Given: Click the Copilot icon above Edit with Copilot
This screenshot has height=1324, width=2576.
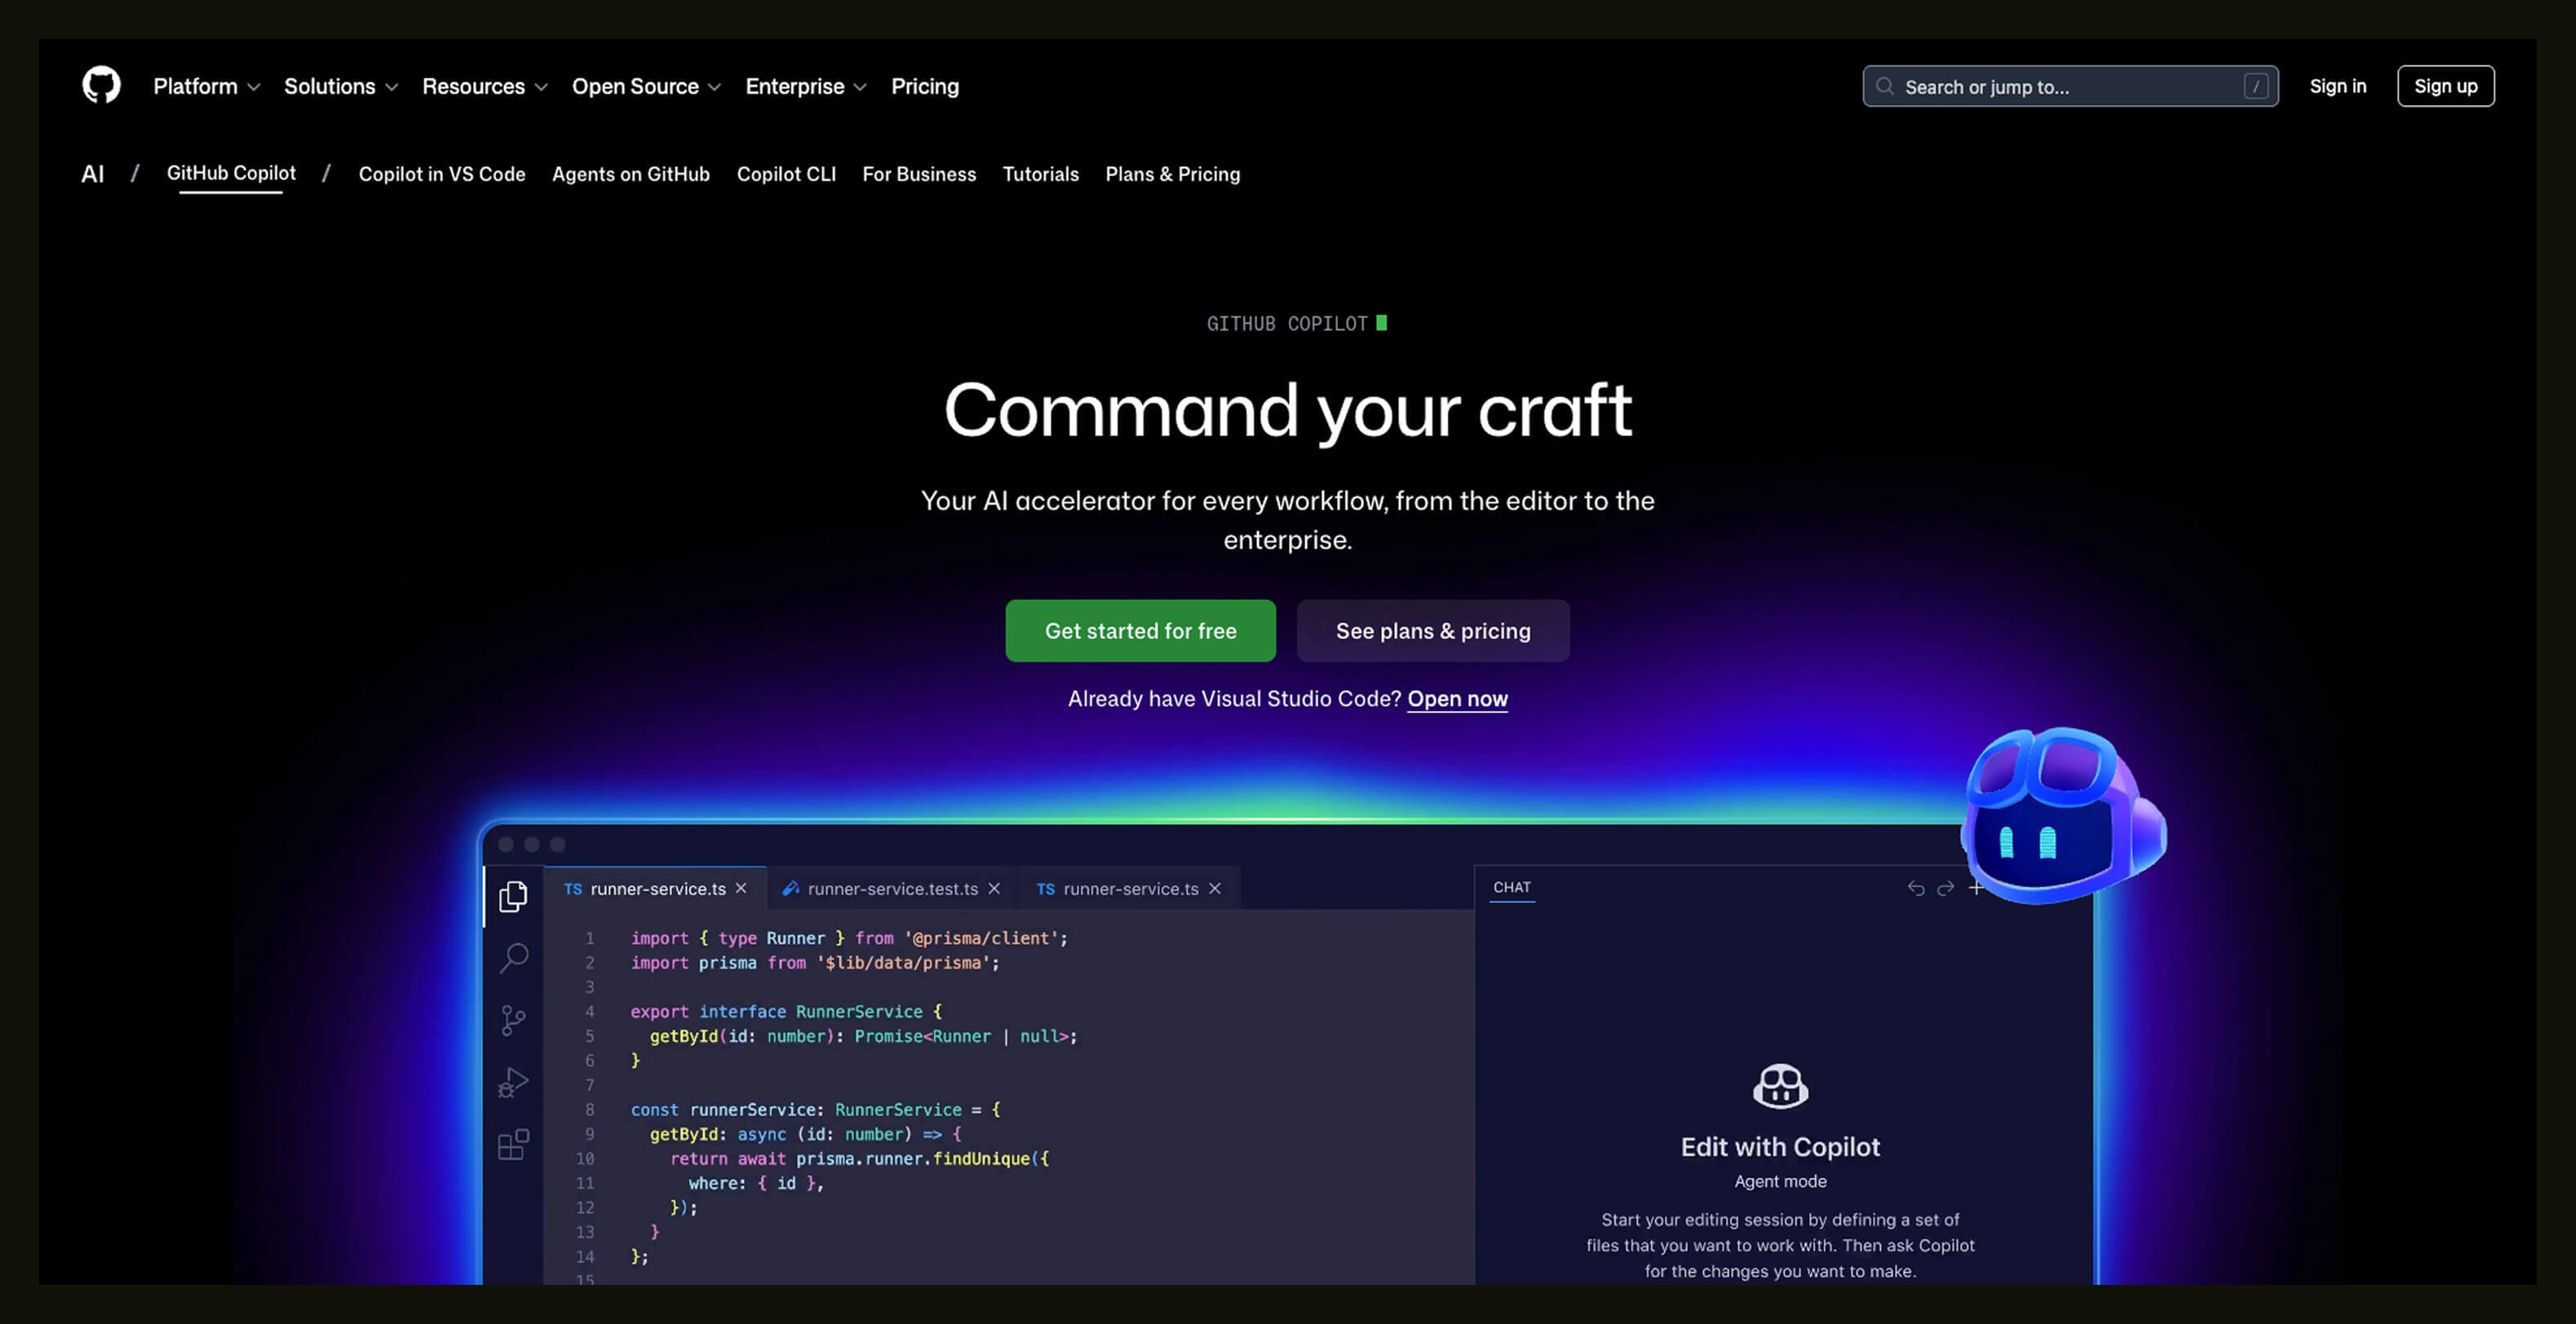Looking at the screenshot, I should (x=1780, y=1086).
